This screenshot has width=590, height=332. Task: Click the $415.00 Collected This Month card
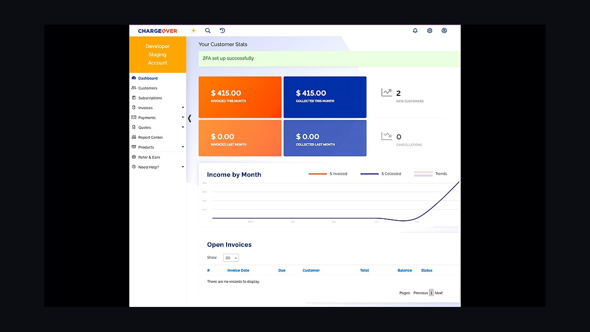point(325,97)
